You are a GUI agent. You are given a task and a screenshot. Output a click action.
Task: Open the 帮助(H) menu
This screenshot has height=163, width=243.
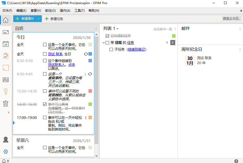click(x=94, y=11)
